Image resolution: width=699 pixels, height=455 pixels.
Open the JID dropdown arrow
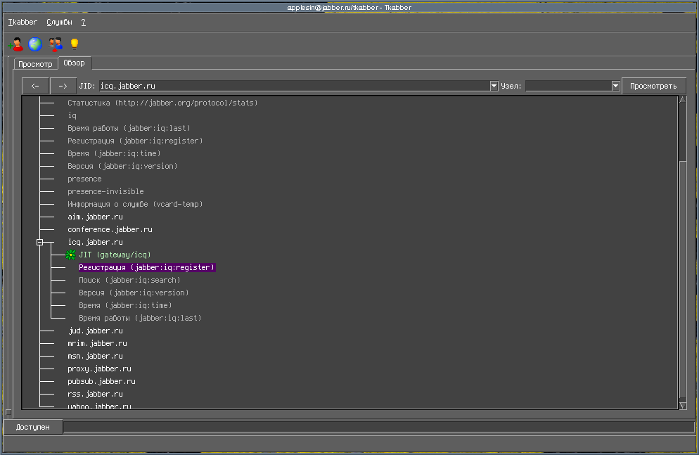[494, 86]
